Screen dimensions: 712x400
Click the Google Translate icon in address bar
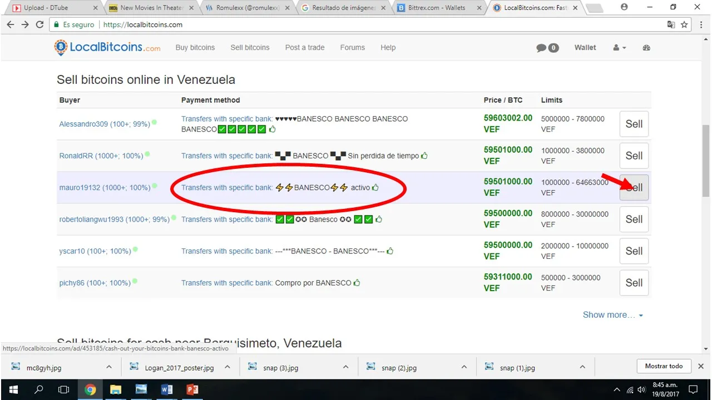pos(671,24)
